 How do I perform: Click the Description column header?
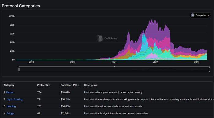pyautogui.click(x=91, y=85)
